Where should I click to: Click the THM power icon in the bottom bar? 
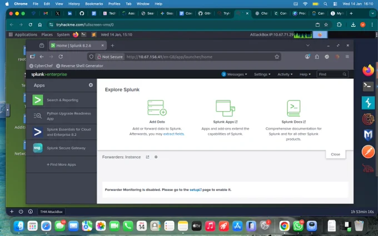[x=21, y=212]
